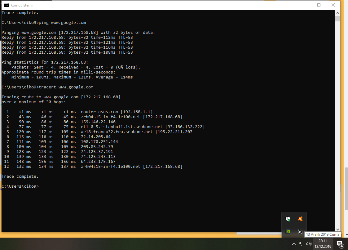The image size is (348, 250).
Task: Click the satellite dish tray icon
Action: [300, 232]
